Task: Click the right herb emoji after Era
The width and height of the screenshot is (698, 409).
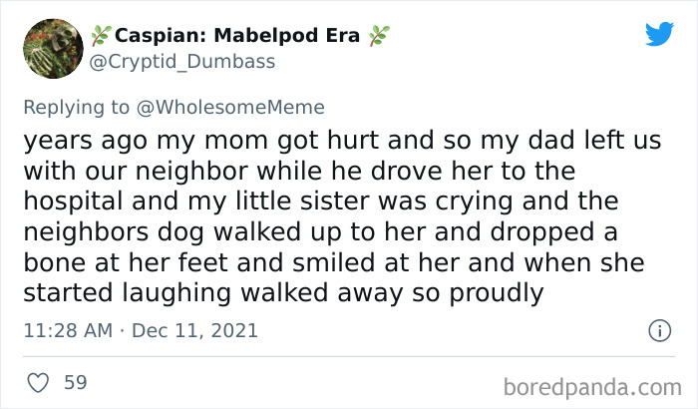Action: coord(379,36)
